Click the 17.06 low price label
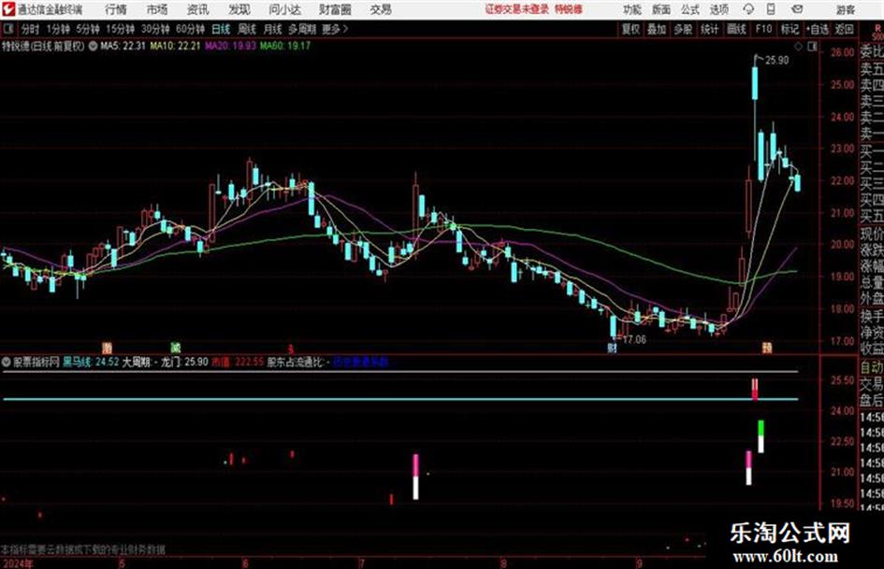 tap(634, 340)
